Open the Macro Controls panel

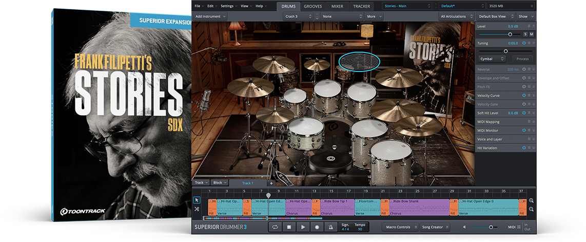point(399,227)
